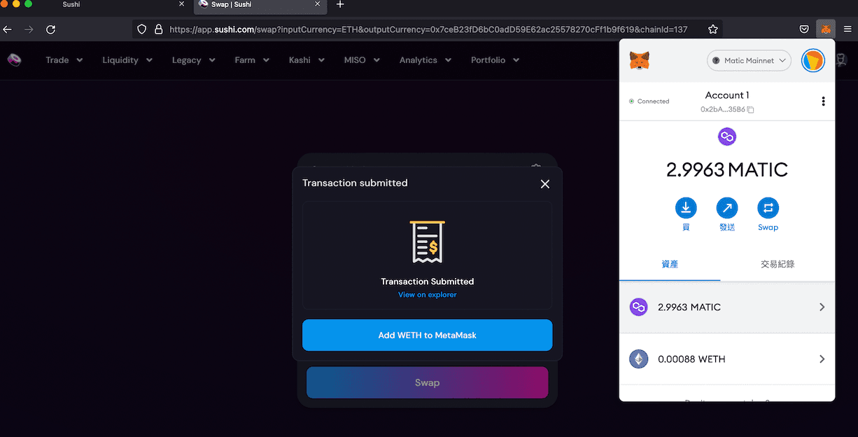Click the 2.9963 MATIC balance text
Image resolution: width=858 pixels, height=437 pixels.
click(727, 169)
